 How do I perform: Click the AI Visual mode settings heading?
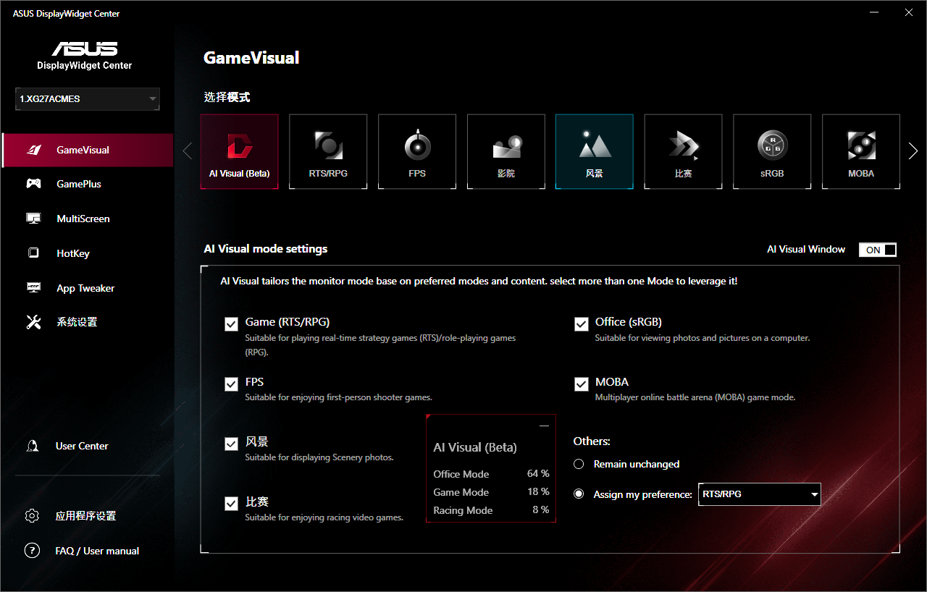(266, 249)
